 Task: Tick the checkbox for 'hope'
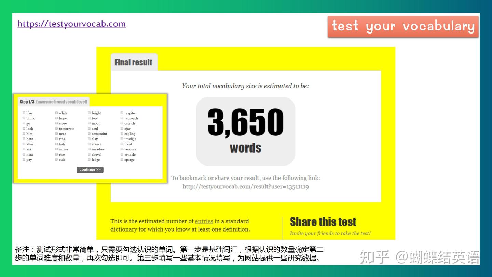pyautogui.click(x=56, y=118)
